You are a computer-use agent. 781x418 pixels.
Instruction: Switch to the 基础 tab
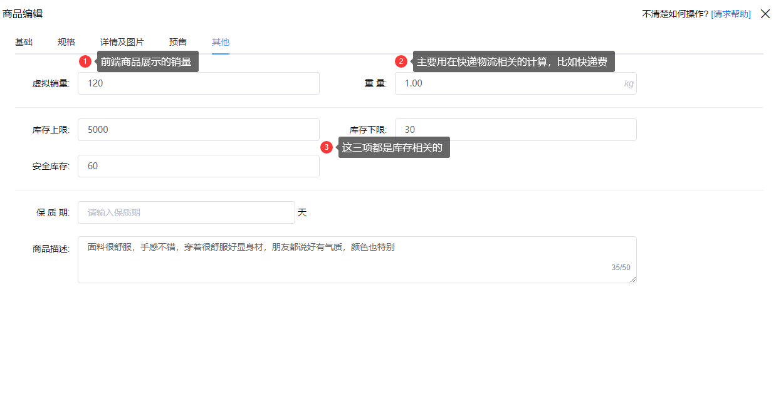pyautogui.click(x=23, y=41)
